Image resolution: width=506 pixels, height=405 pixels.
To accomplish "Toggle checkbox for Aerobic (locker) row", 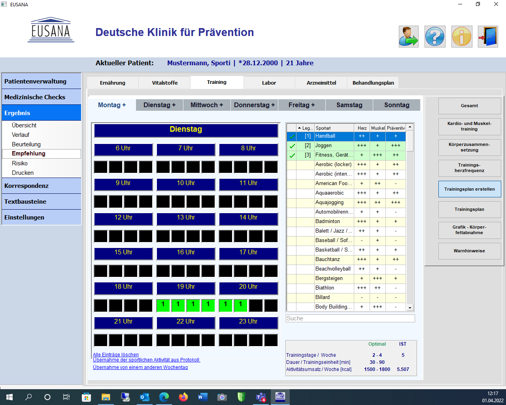I will 292,165.
